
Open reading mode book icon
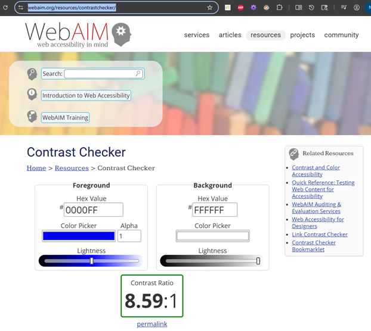click(298, 8)
